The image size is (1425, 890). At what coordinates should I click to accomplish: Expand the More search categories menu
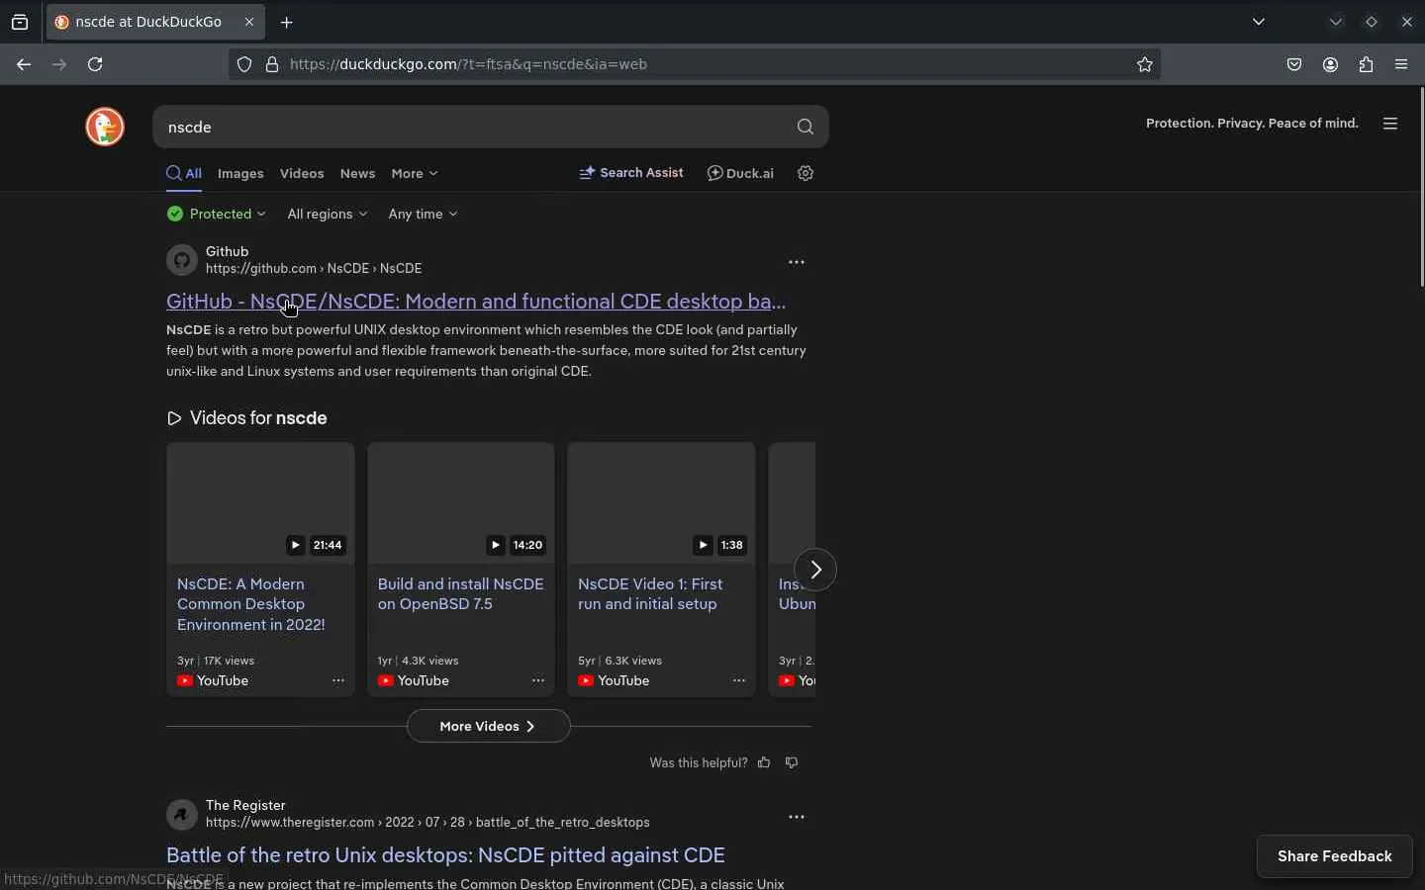click(415, 174)
